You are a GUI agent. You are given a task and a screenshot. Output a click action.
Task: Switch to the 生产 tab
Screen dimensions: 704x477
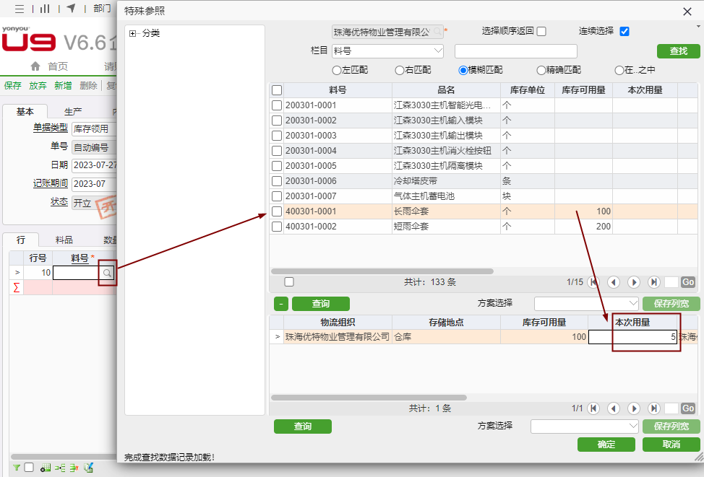pyautogui.click(x=73, y=111)
